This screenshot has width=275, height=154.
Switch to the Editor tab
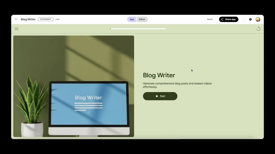pos(142,19)
